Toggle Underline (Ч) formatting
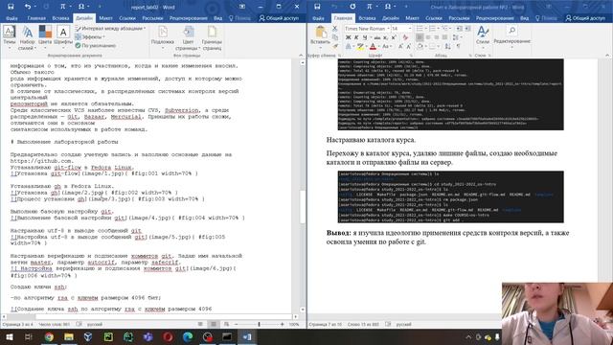The image size is (613, 345). coord(365,37)
